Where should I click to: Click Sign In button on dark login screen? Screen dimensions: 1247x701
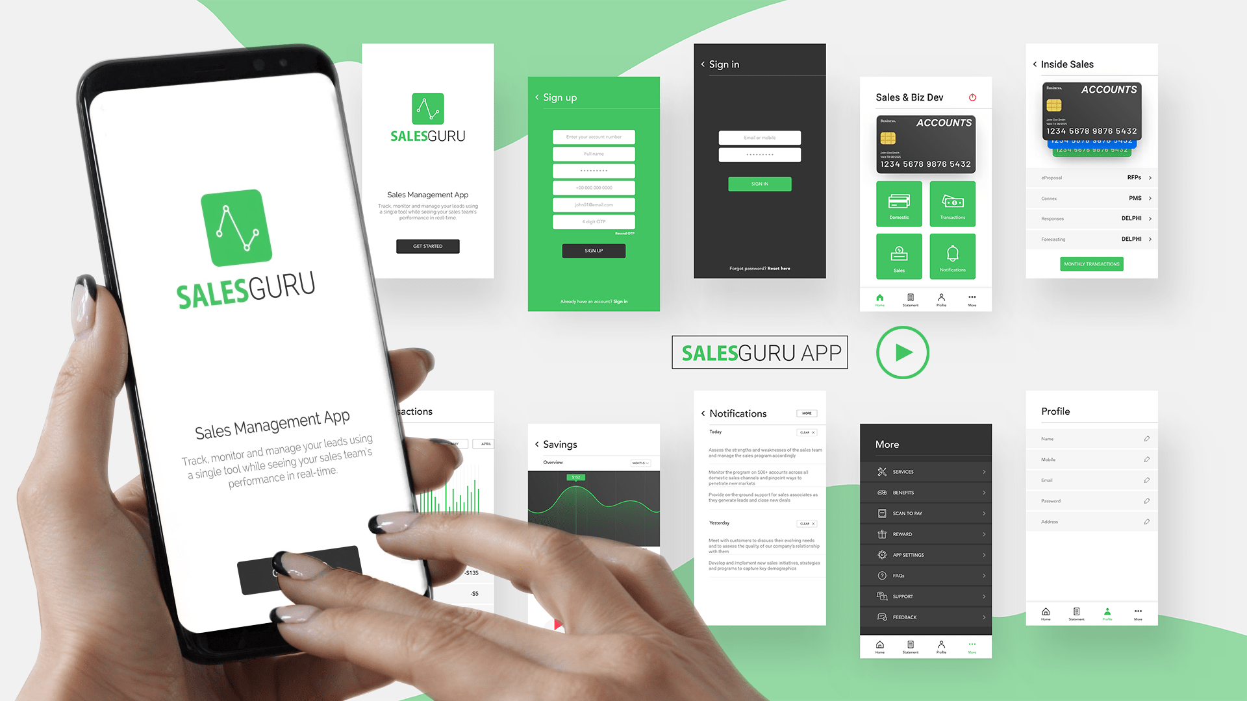[760, 184]
